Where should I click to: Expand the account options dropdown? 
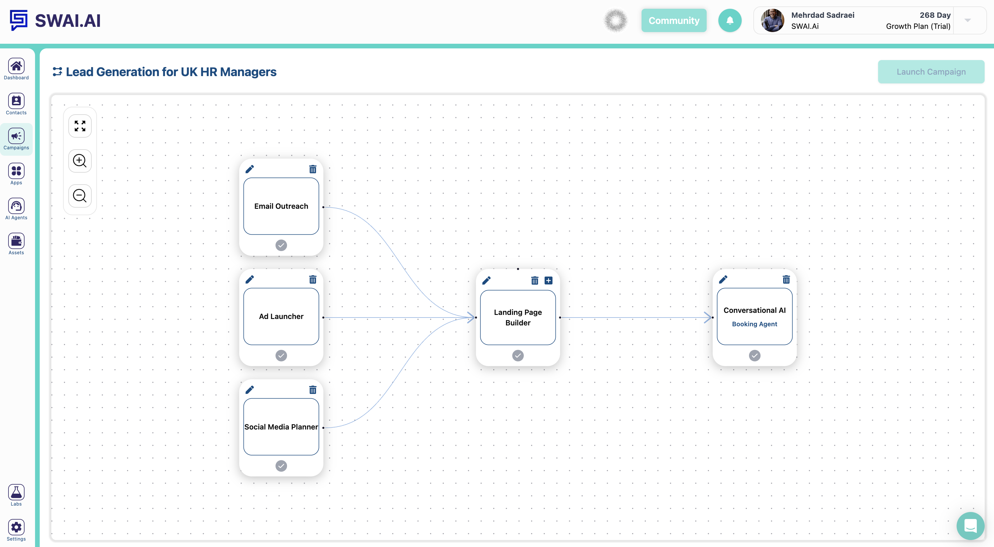click(967, 20)
